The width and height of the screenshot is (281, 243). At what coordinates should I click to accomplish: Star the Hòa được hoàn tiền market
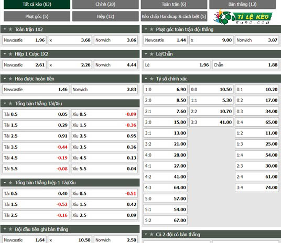click(x=10, y=79)
